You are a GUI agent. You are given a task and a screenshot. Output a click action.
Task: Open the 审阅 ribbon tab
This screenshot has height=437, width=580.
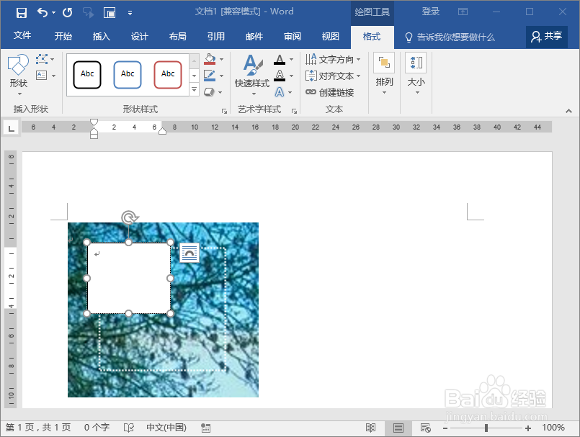(x=292, y=36)
